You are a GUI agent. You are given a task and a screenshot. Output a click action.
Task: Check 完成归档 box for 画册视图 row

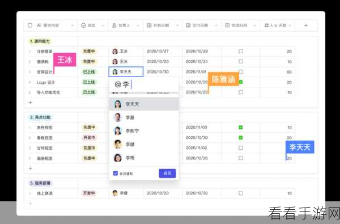241,158
